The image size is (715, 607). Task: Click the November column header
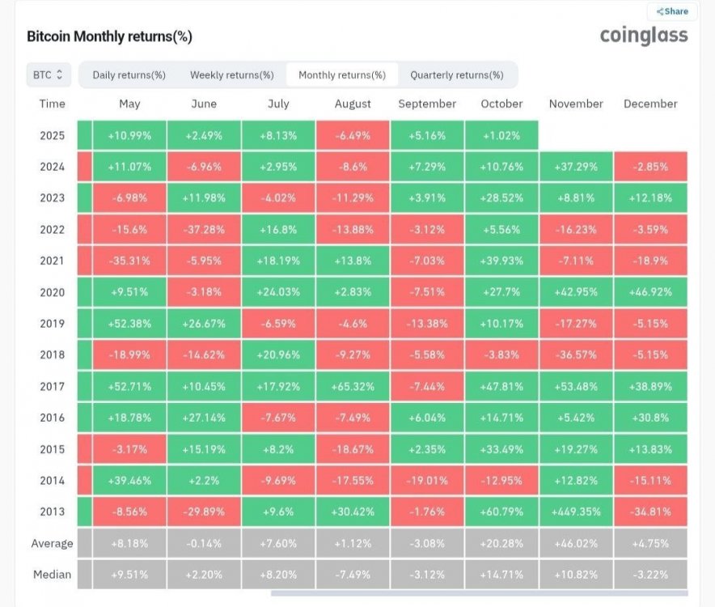tap(576, 104)
